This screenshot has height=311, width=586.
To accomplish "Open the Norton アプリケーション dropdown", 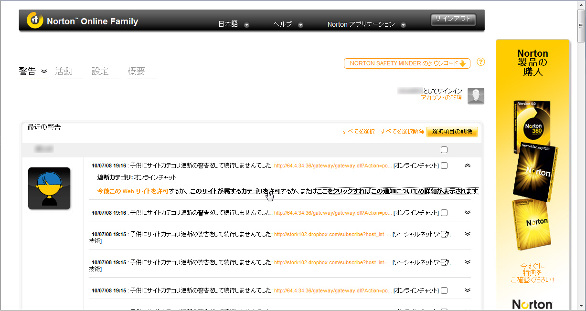I will click(366, 24).
